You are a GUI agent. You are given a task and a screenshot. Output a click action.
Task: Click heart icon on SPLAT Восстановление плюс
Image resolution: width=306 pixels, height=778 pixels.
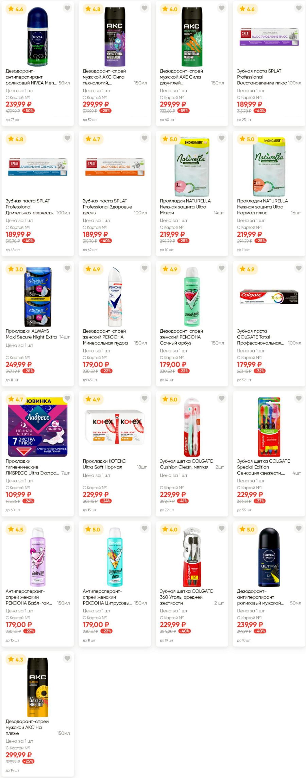299,8
